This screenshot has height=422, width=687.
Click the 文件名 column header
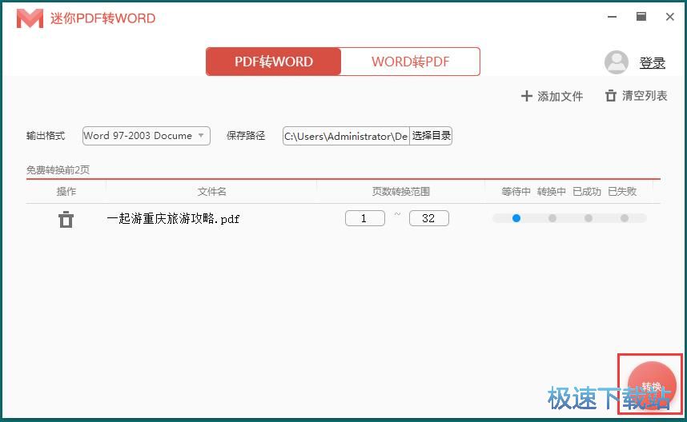[x=211, y=192]
